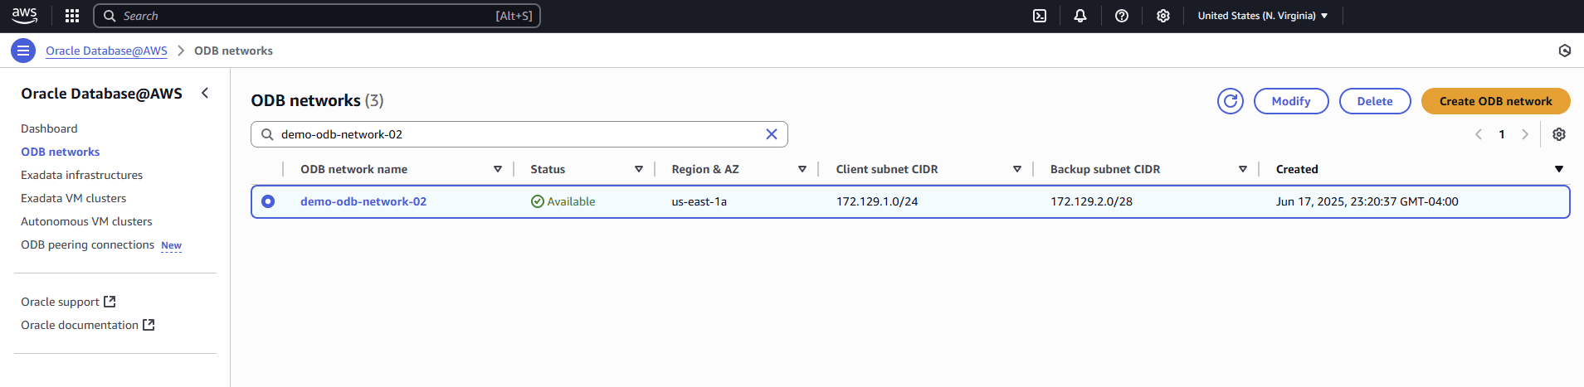Open the AWS services grid menu

pyautogui.click(x=72, y=16)
